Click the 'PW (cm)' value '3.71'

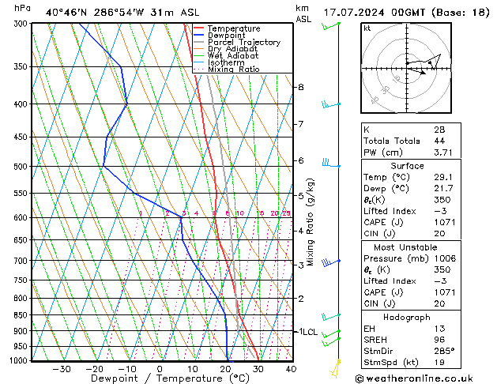click(443, 152)
